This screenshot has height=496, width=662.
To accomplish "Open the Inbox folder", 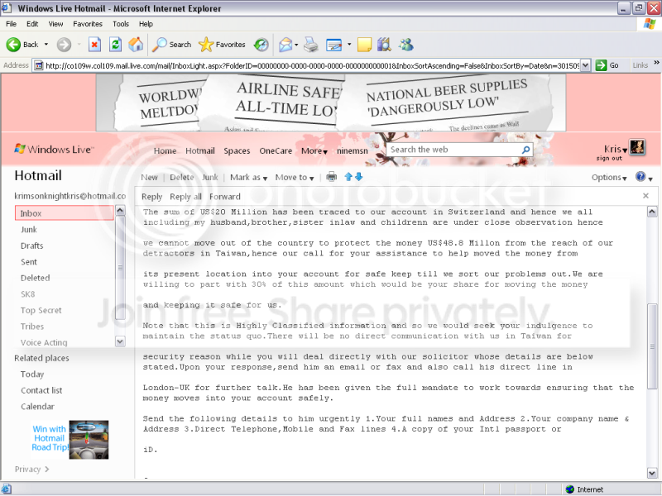I will pos(65,213).
